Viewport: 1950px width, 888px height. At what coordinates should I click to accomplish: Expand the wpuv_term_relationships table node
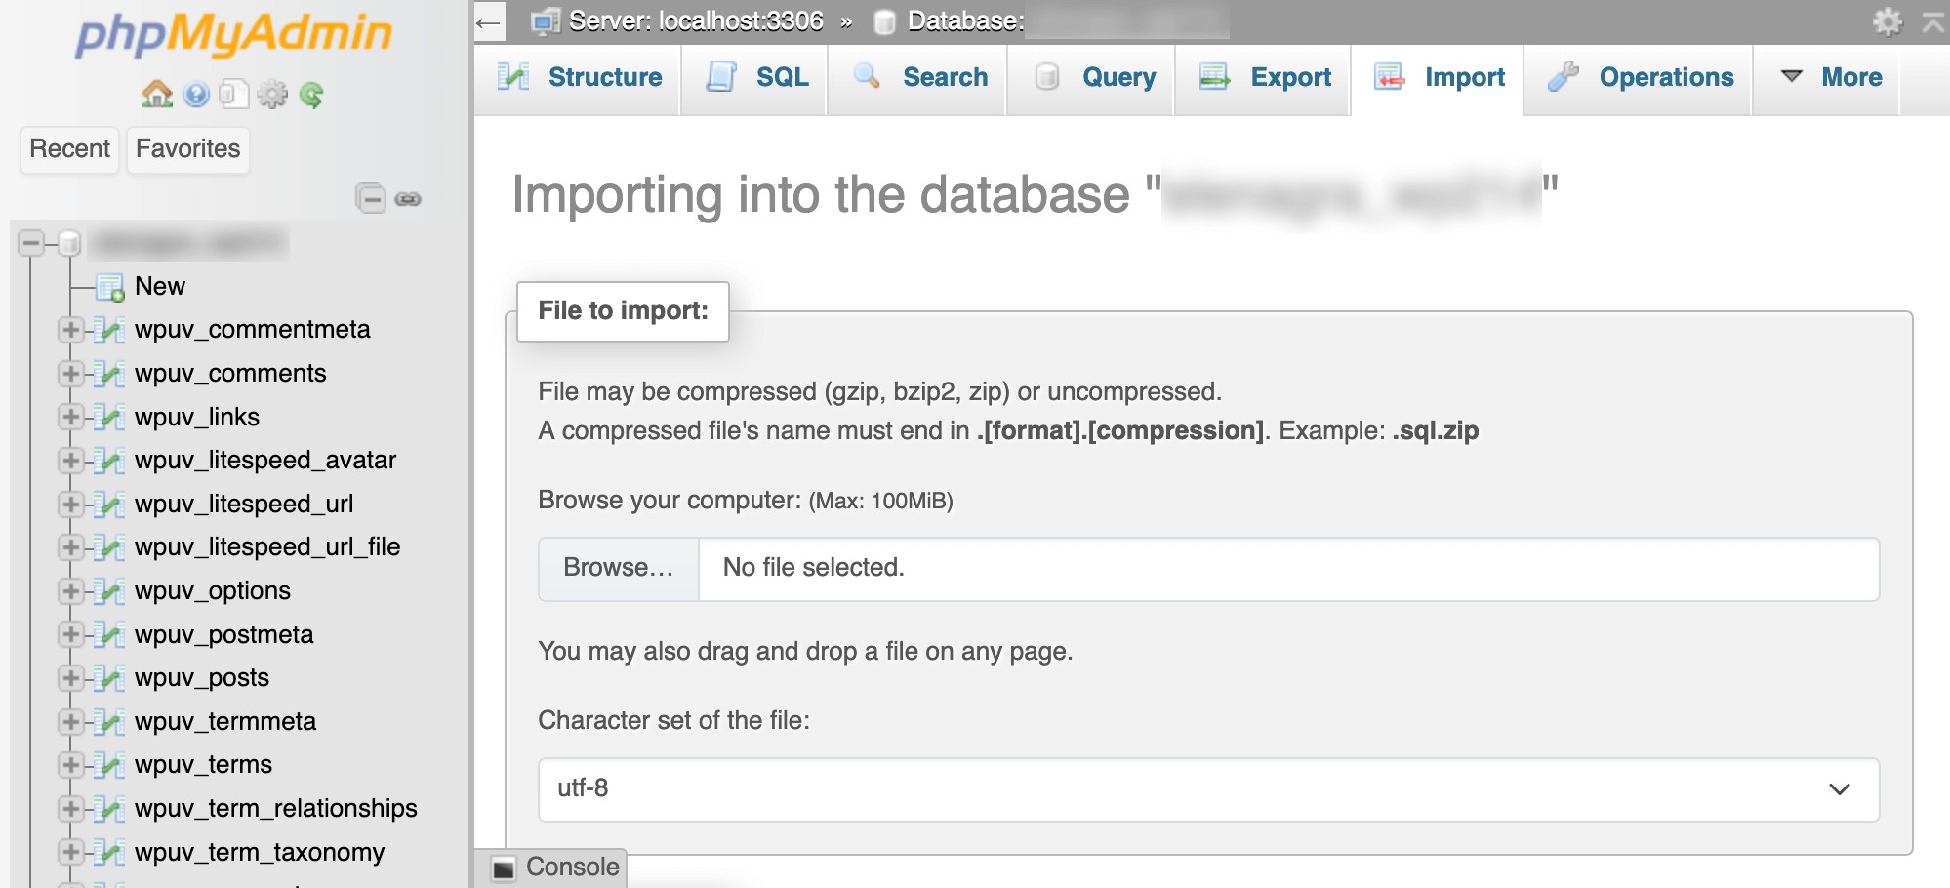[x=69, y=809]
